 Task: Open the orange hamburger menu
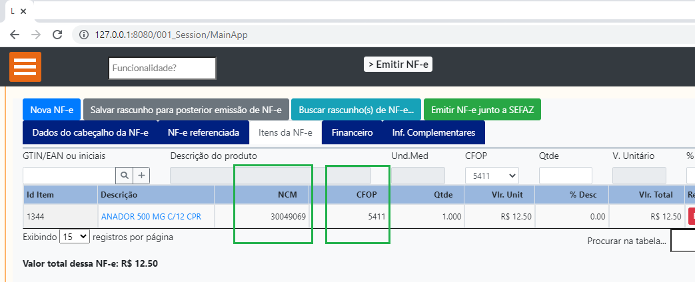click(x=25, y=67)
